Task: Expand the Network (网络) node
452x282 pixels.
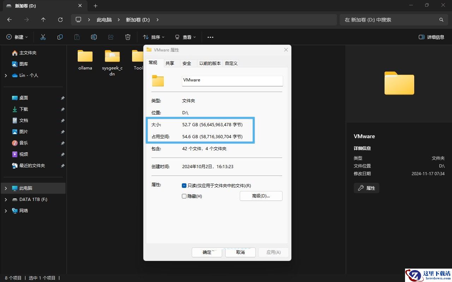Action: pos(6,211)
